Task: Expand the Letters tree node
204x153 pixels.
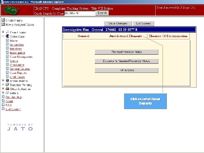Action: (3, 93)
